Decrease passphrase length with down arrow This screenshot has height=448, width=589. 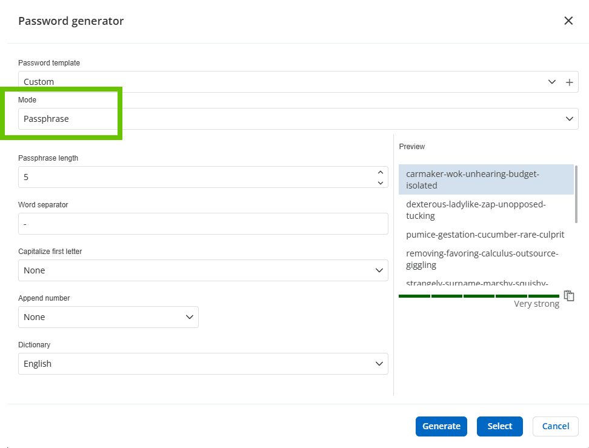pos(380,182)
